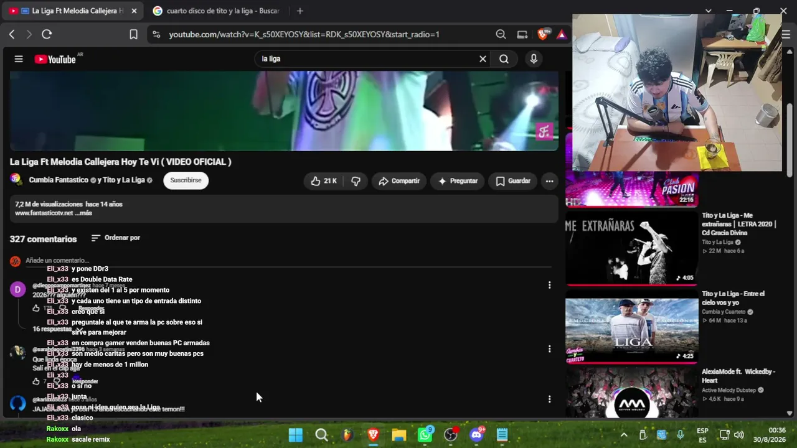
Task: Open the tab search dropdown arrow
Action: pyautogui.click(x=708, y=11)
